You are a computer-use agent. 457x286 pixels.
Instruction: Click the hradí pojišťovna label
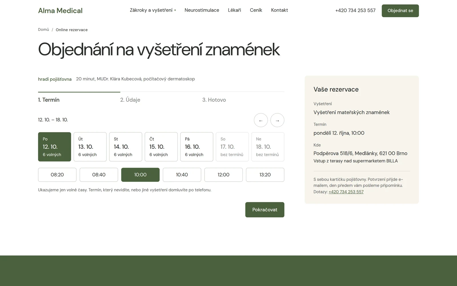55,79
